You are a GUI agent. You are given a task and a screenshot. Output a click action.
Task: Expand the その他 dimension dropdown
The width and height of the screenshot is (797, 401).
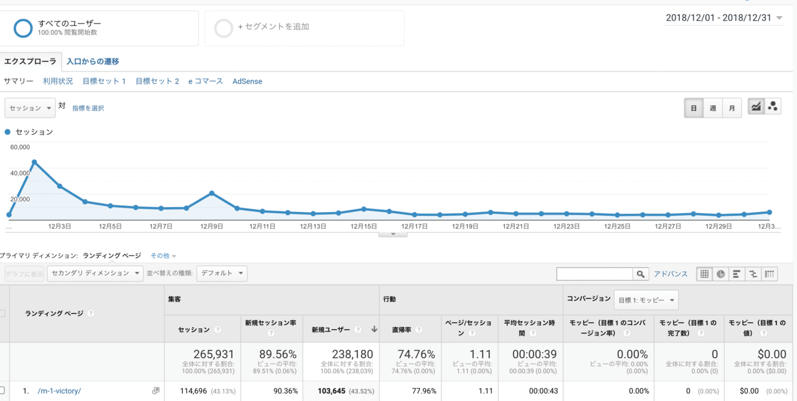click(163, 256)
